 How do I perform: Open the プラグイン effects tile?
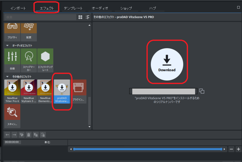tap(78, 91)
